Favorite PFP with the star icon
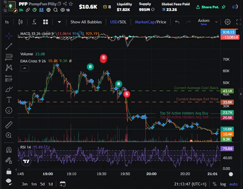Viewport: 243px width, 189px height. (x=71, y=4)
